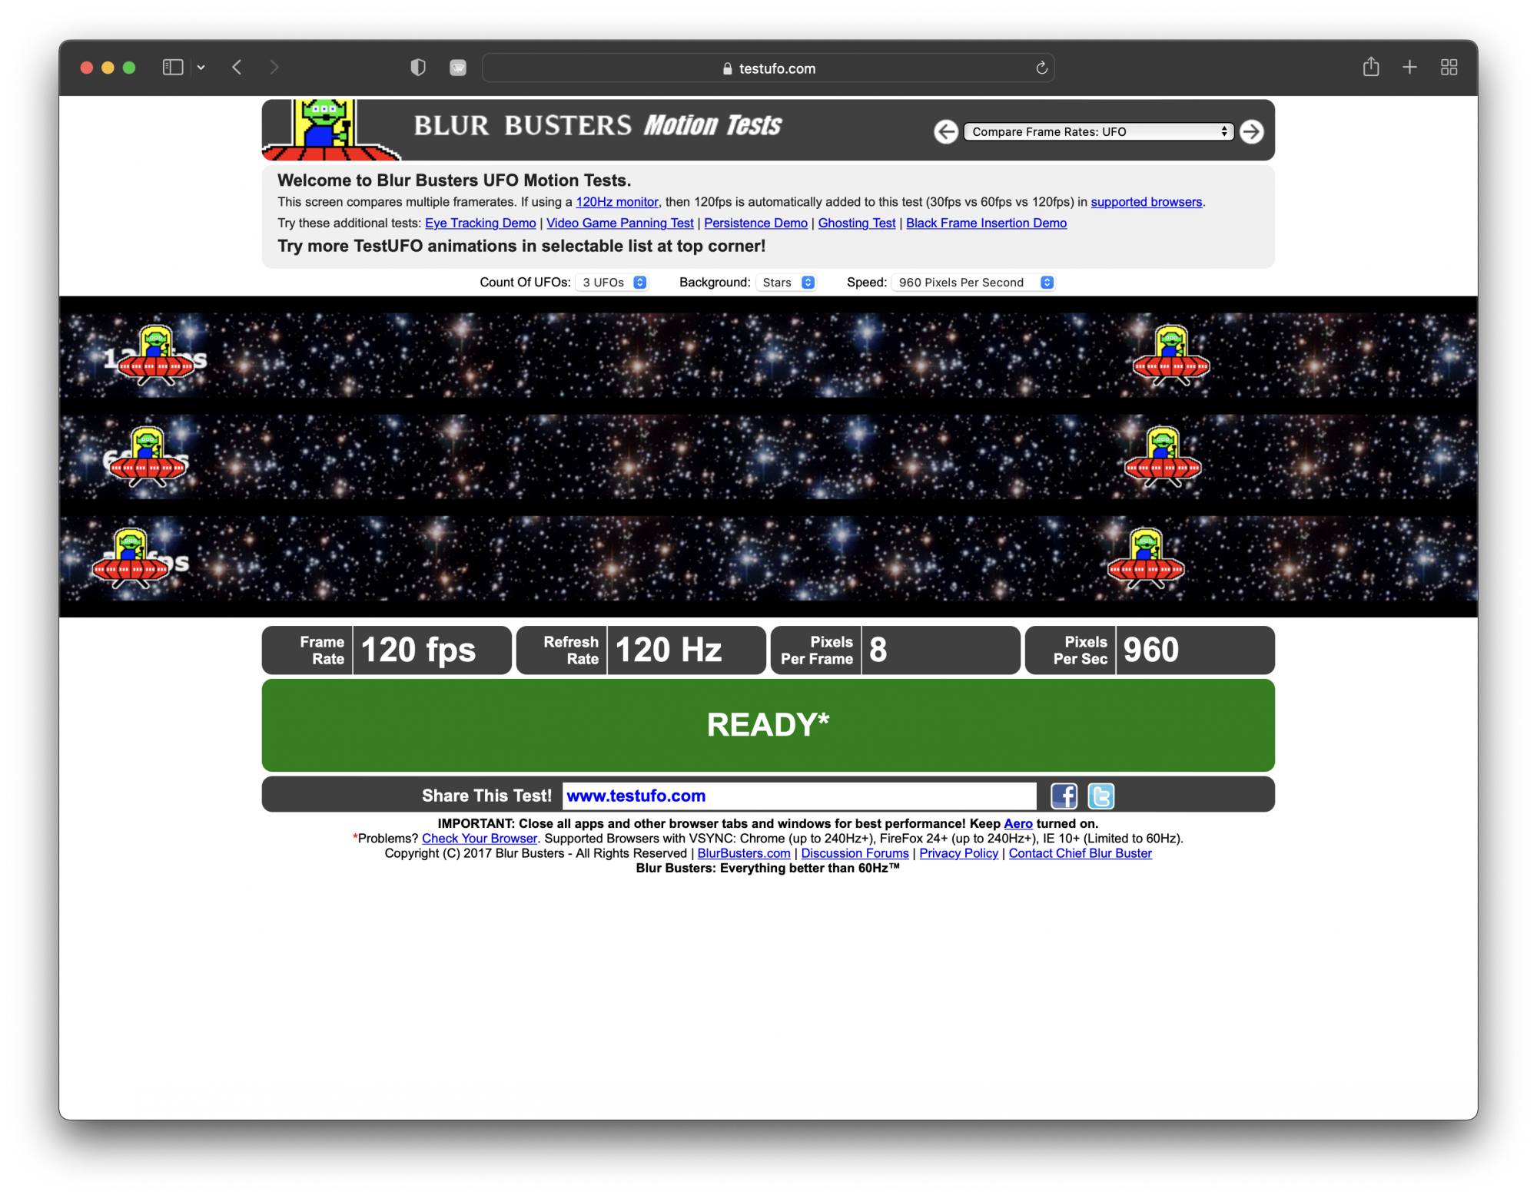
Task: Open Count Of UFOs dropdown
Action: [612, 283]
